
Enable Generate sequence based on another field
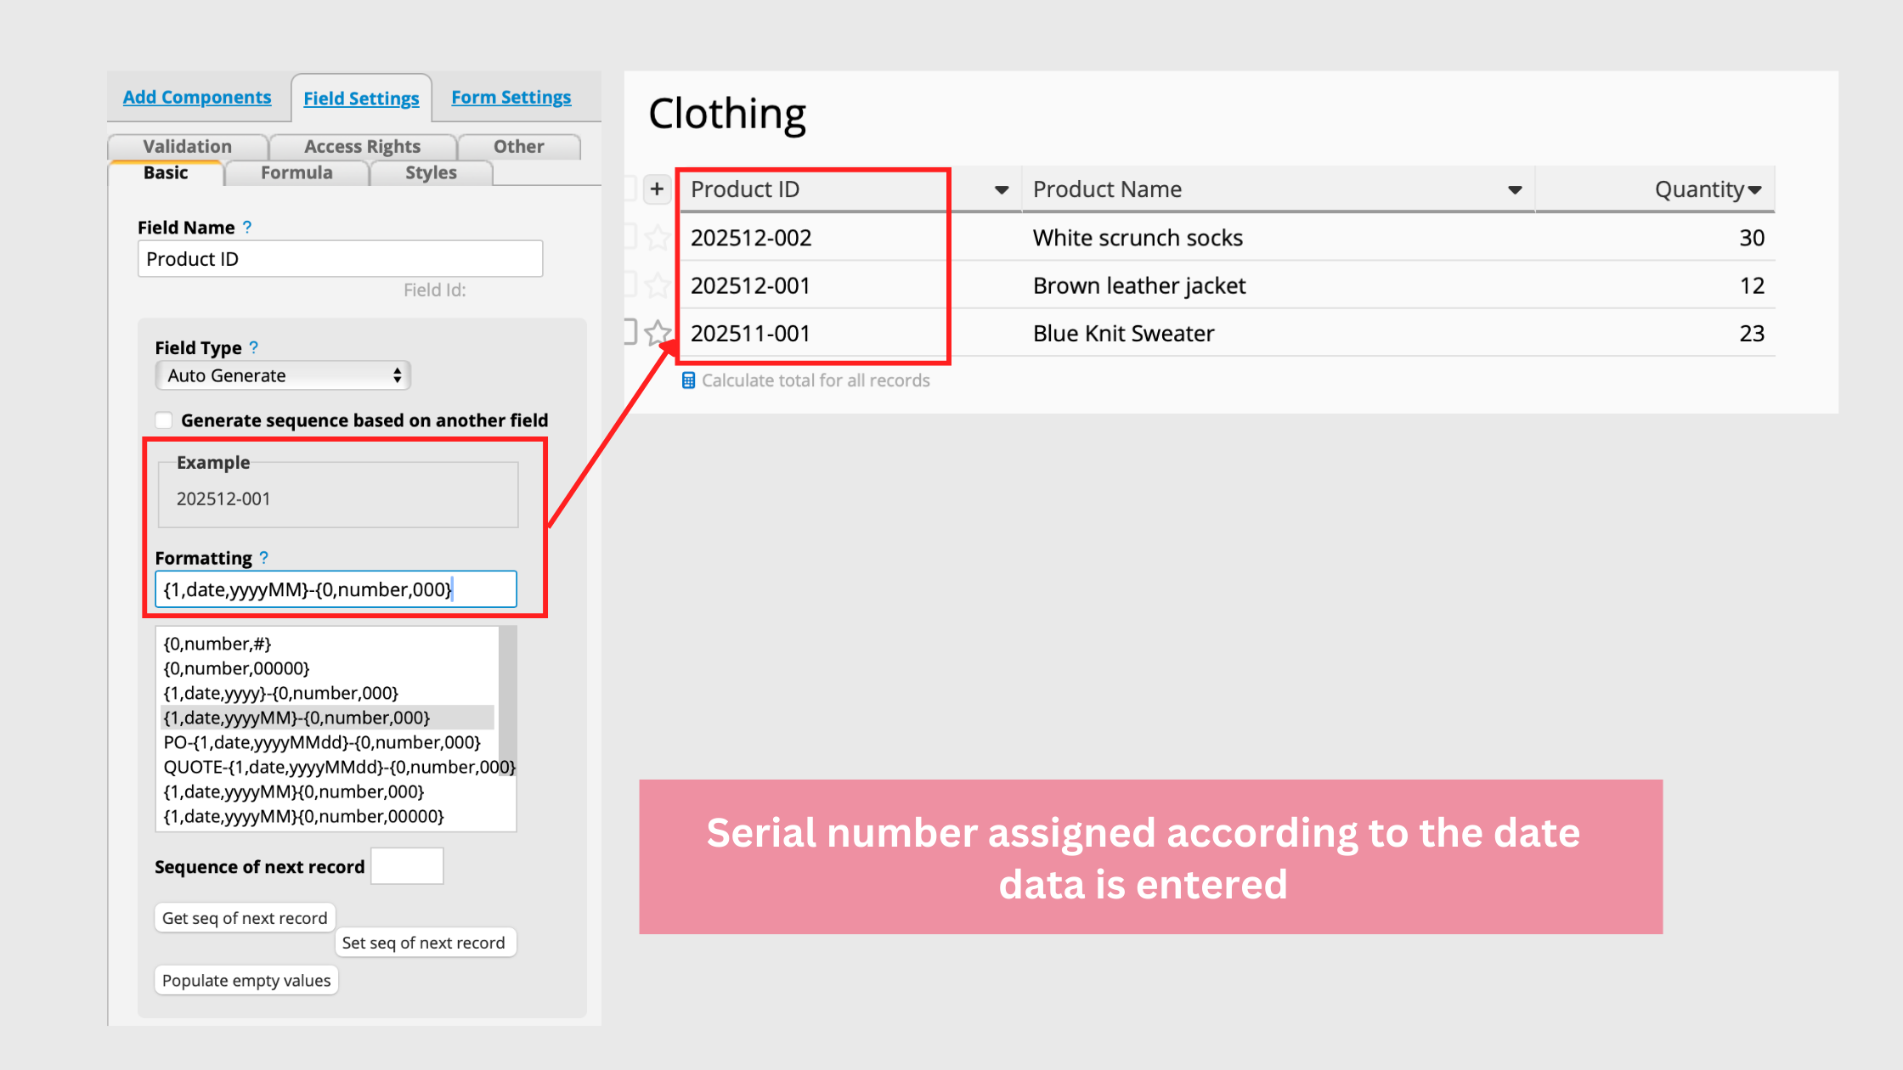point(164,420)
